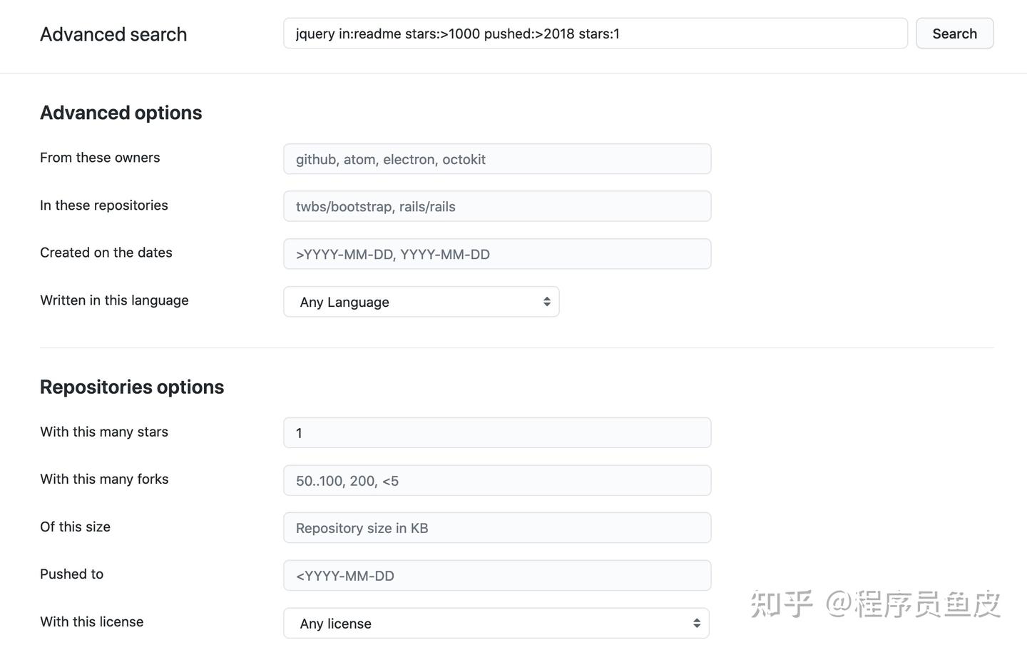This screenshot has height=645, width=1027.
Task: Open the Any Language dropdown
Action: 421,302
